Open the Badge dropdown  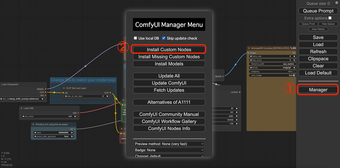pos(169,150)
